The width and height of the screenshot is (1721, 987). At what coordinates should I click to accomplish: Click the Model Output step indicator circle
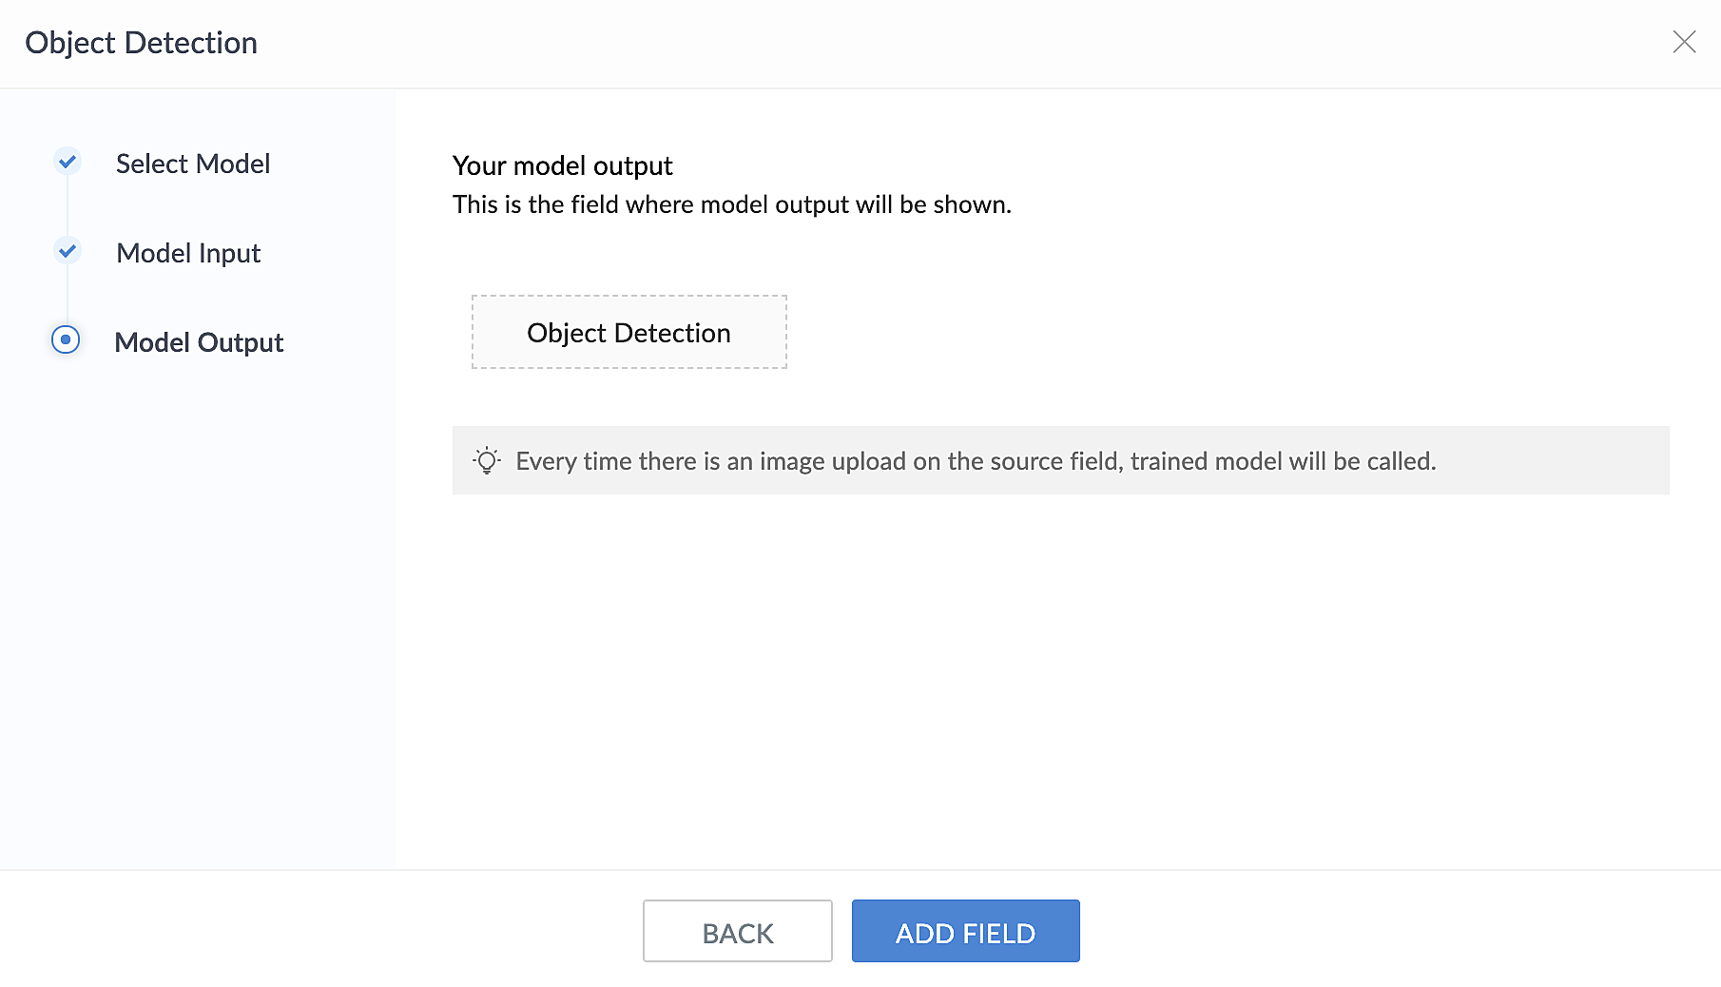[66, 339]
